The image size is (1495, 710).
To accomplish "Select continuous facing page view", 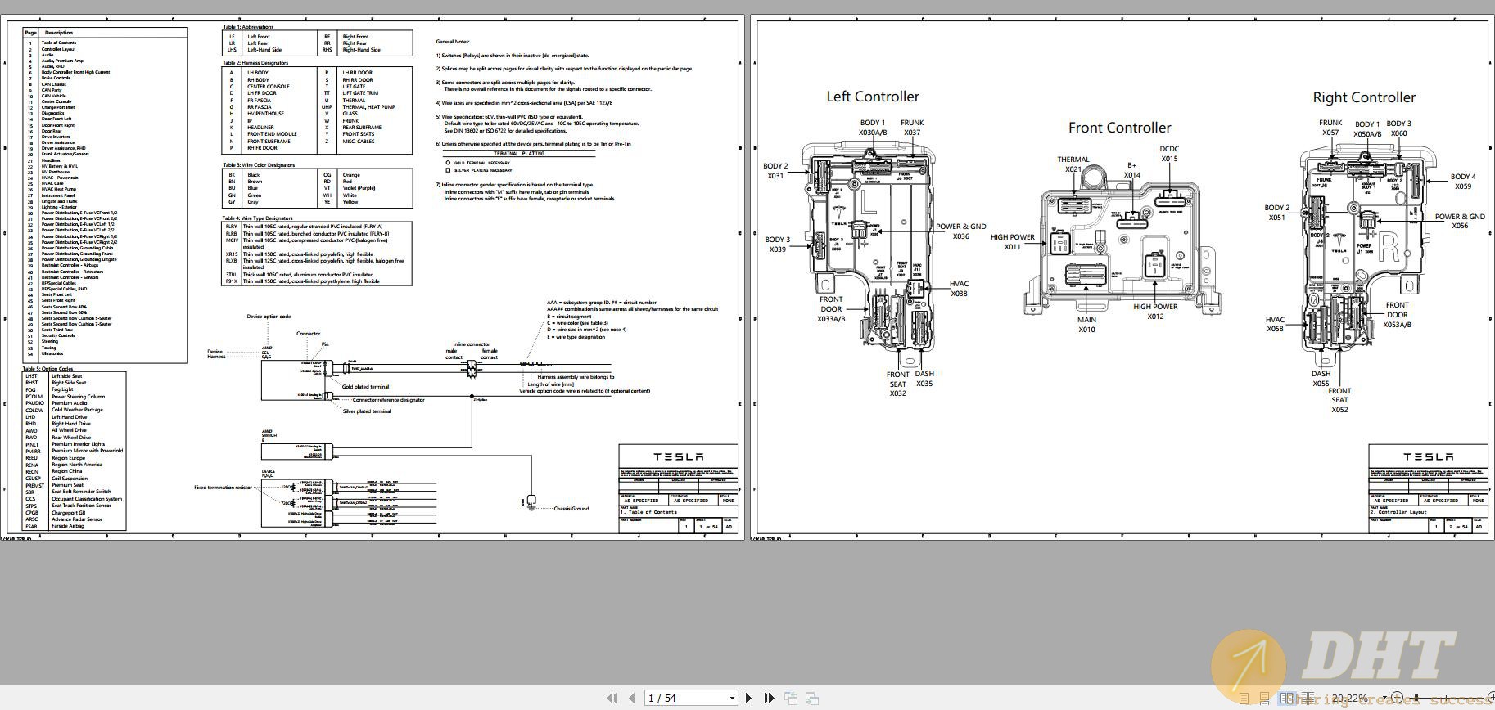I will (1308, 698).
